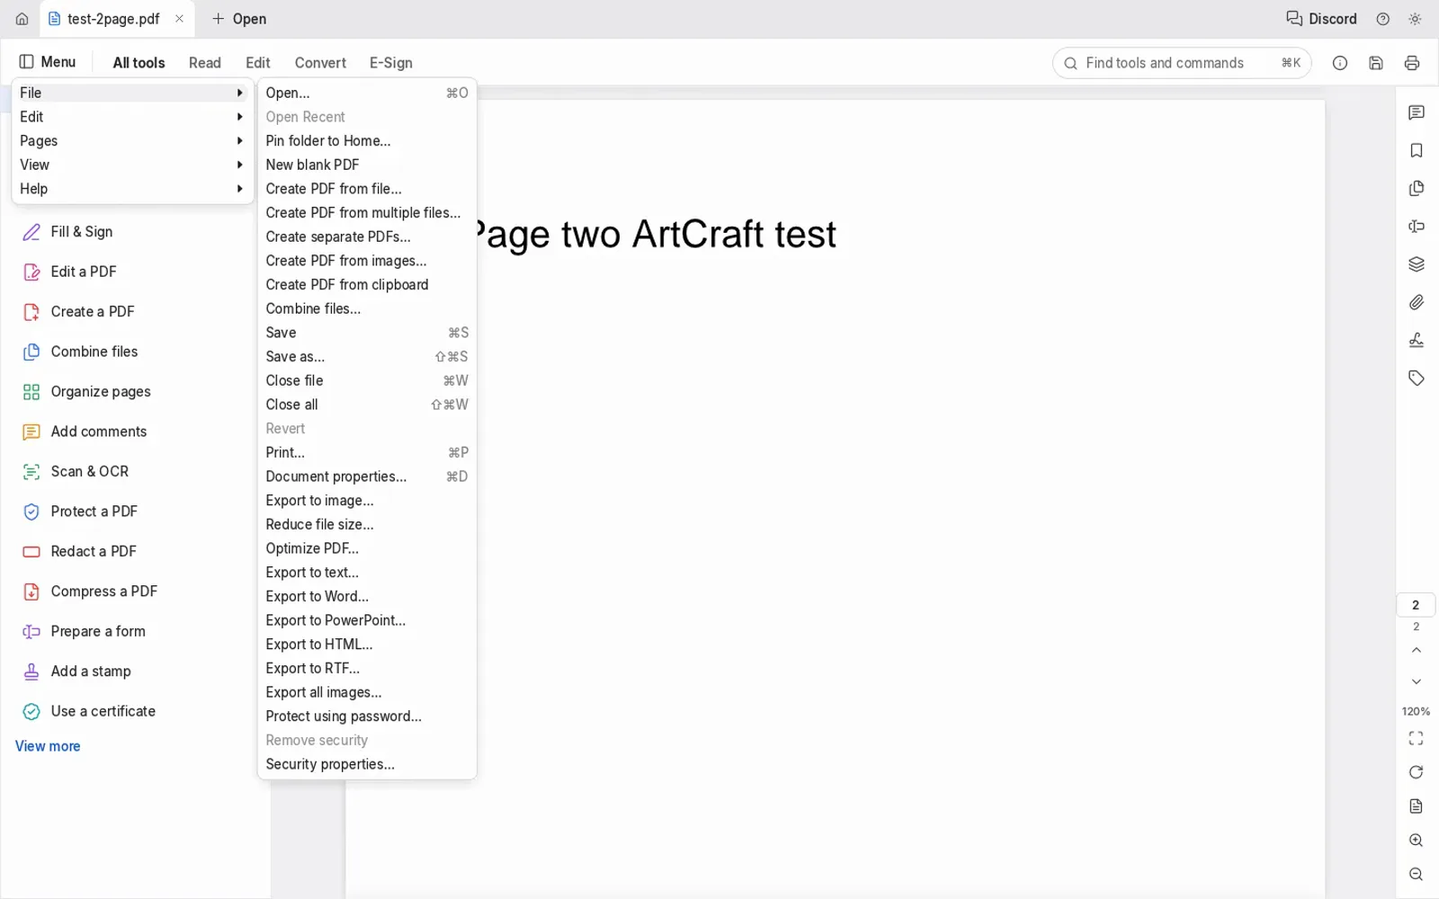Open the tags panel icon
Image resolution: width=1439 pixels, height=899 pixels.
coord(1417,378)
